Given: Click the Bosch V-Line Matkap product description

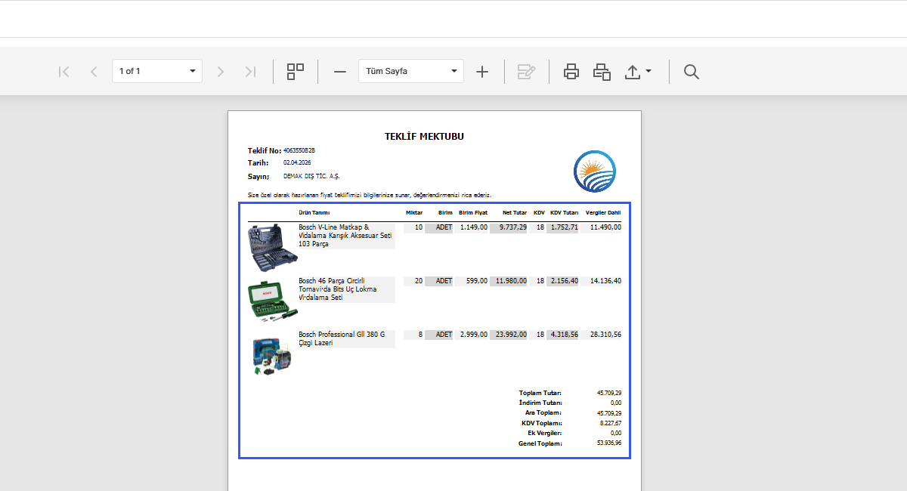Looking at the screenshot, I should (x=346, y=236).
